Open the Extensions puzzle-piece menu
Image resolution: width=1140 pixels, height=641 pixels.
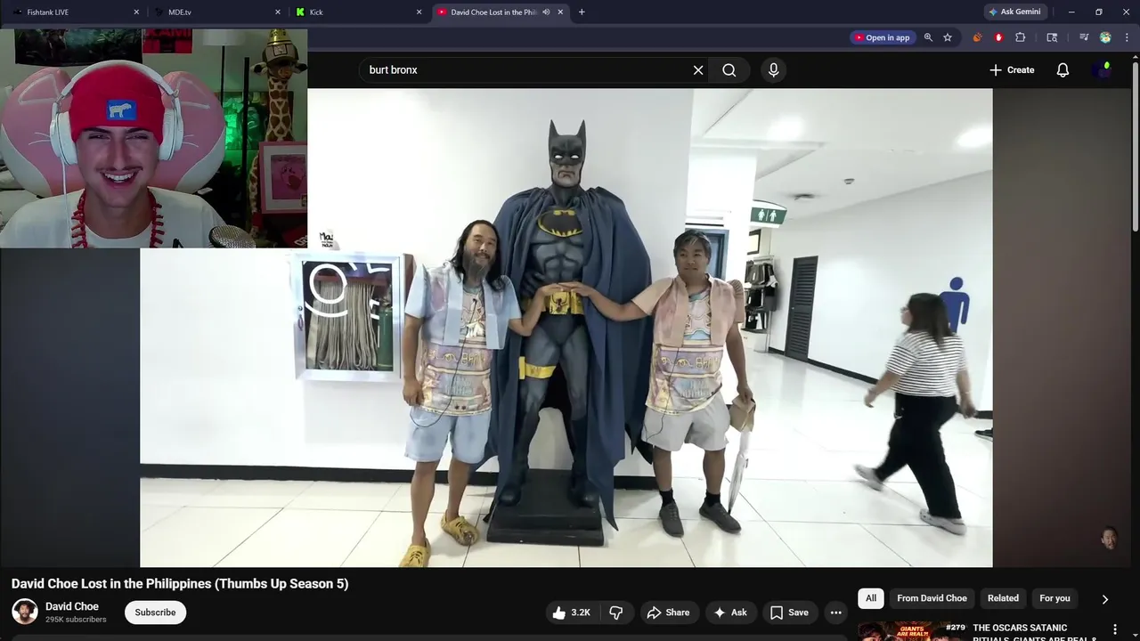point(1021,37)
